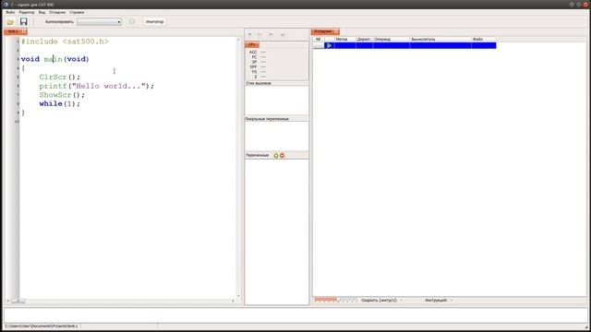
Task: Click the green compile run icon
Action: 131,21
